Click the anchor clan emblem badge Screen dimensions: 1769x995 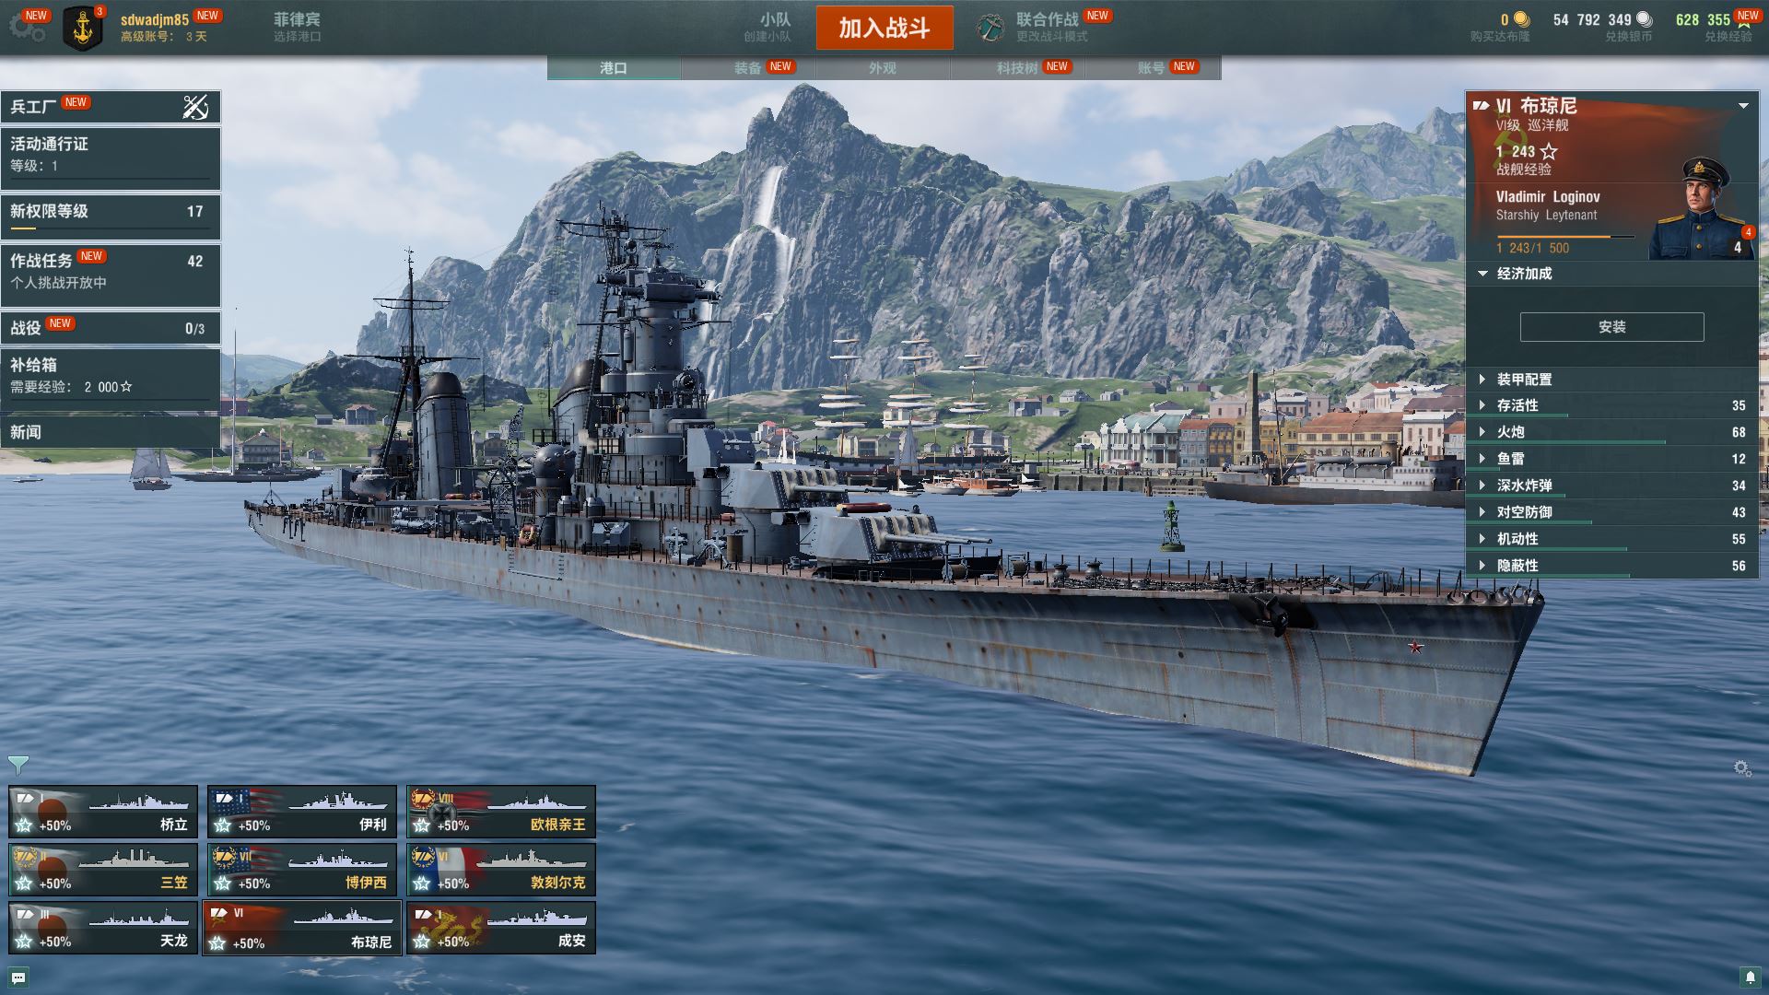(83, 29)
